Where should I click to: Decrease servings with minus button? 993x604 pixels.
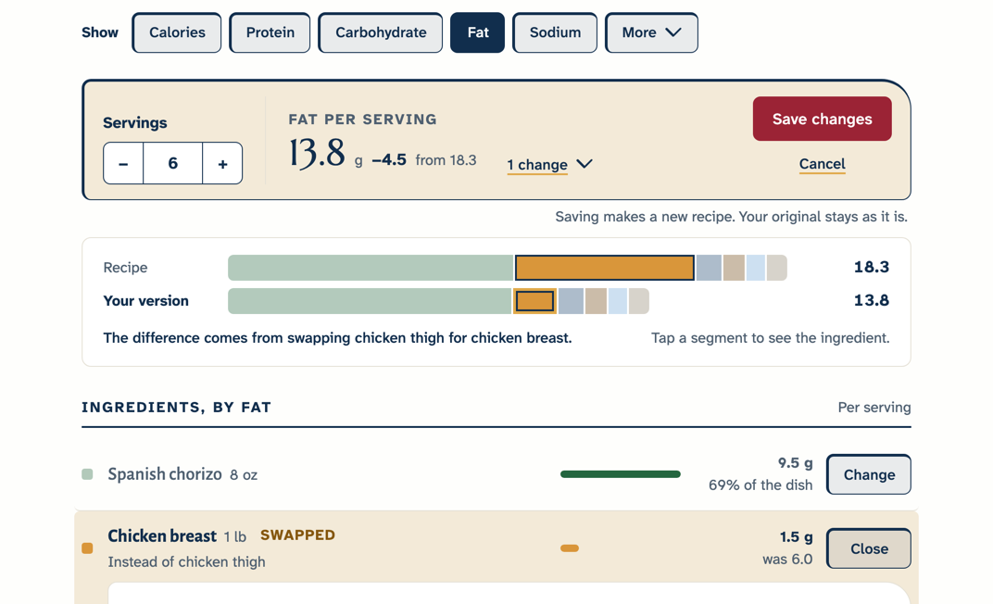pos(123,163)
